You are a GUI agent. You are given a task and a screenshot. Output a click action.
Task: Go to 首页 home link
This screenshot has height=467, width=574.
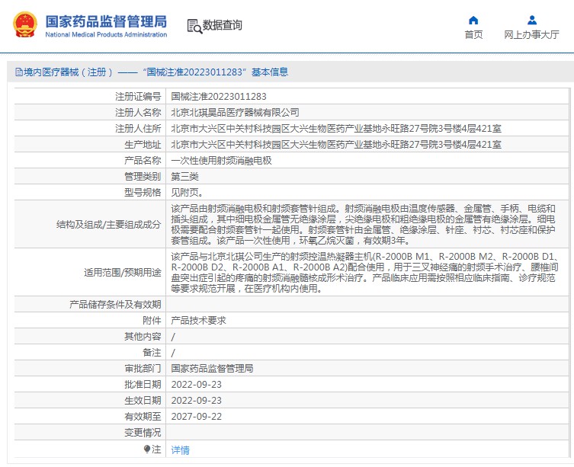point(473,35)
